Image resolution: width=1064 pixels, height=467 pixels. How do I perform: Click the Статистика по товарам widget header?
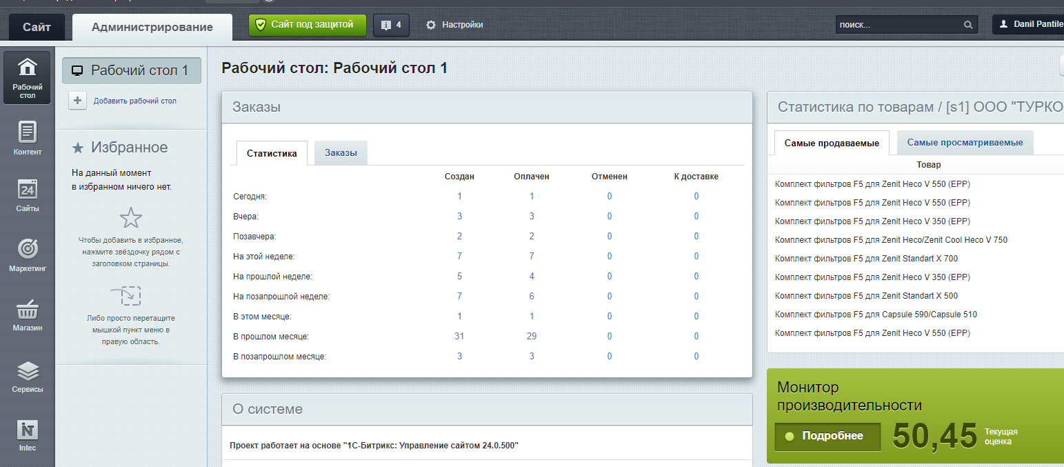point(916,107)
